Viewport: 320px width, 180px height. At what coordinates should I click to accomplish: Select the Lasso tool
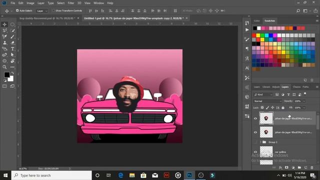tap(4, 30)
